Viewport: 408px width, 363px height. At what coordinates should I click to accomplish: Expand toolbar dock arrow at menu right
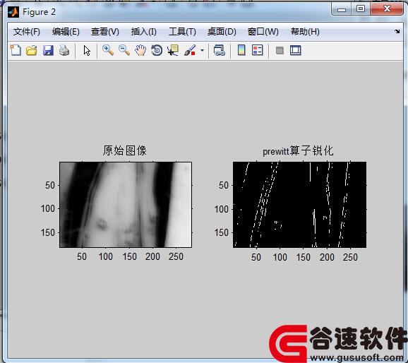[397, 32]
